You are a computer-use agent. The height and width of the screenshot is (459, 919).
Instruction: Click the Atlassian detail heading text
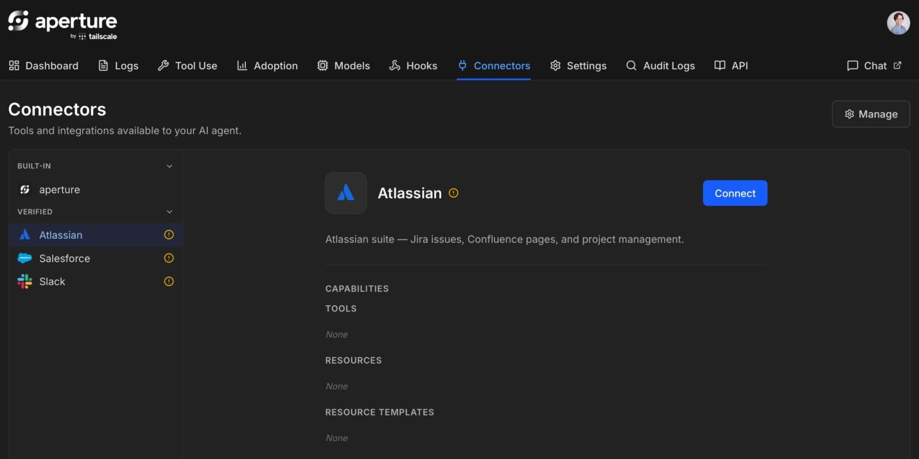click(x=410, y=193)
